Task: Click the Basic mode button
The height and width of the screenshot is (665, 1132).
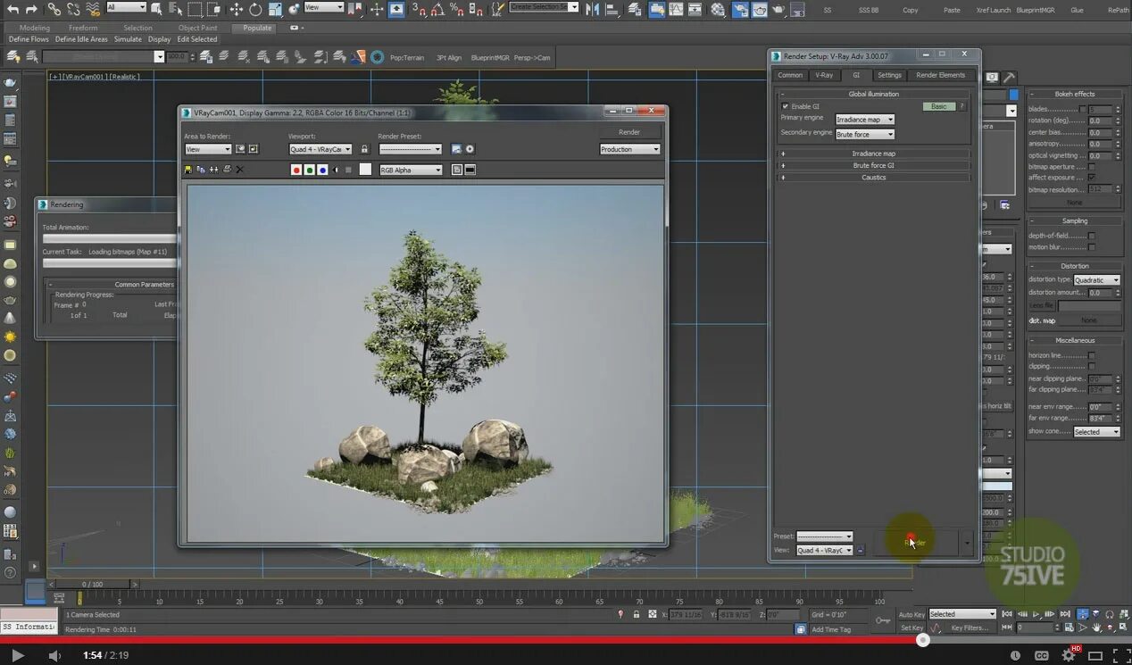Action: click(x=938, y=106)
